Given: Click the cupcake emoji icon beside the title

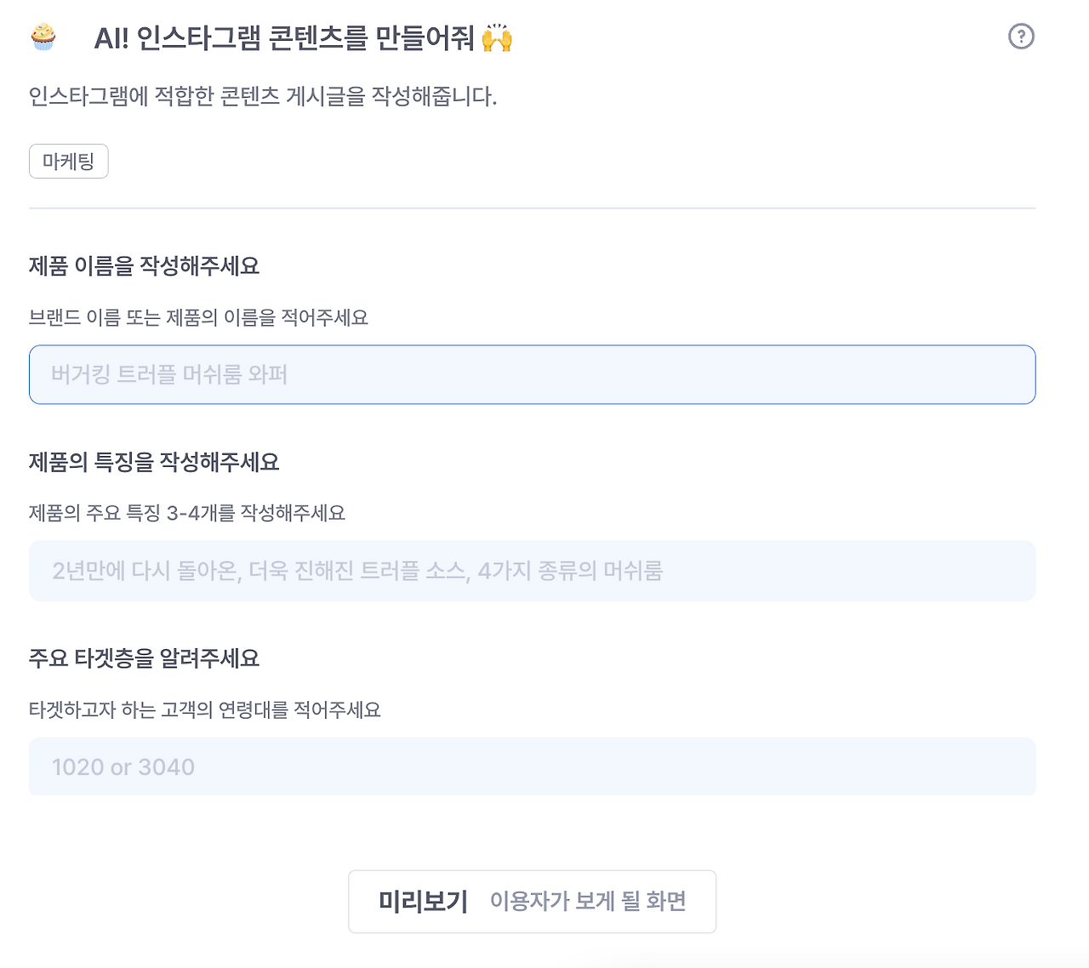Looking at the screenshot, I should point(43,37).
